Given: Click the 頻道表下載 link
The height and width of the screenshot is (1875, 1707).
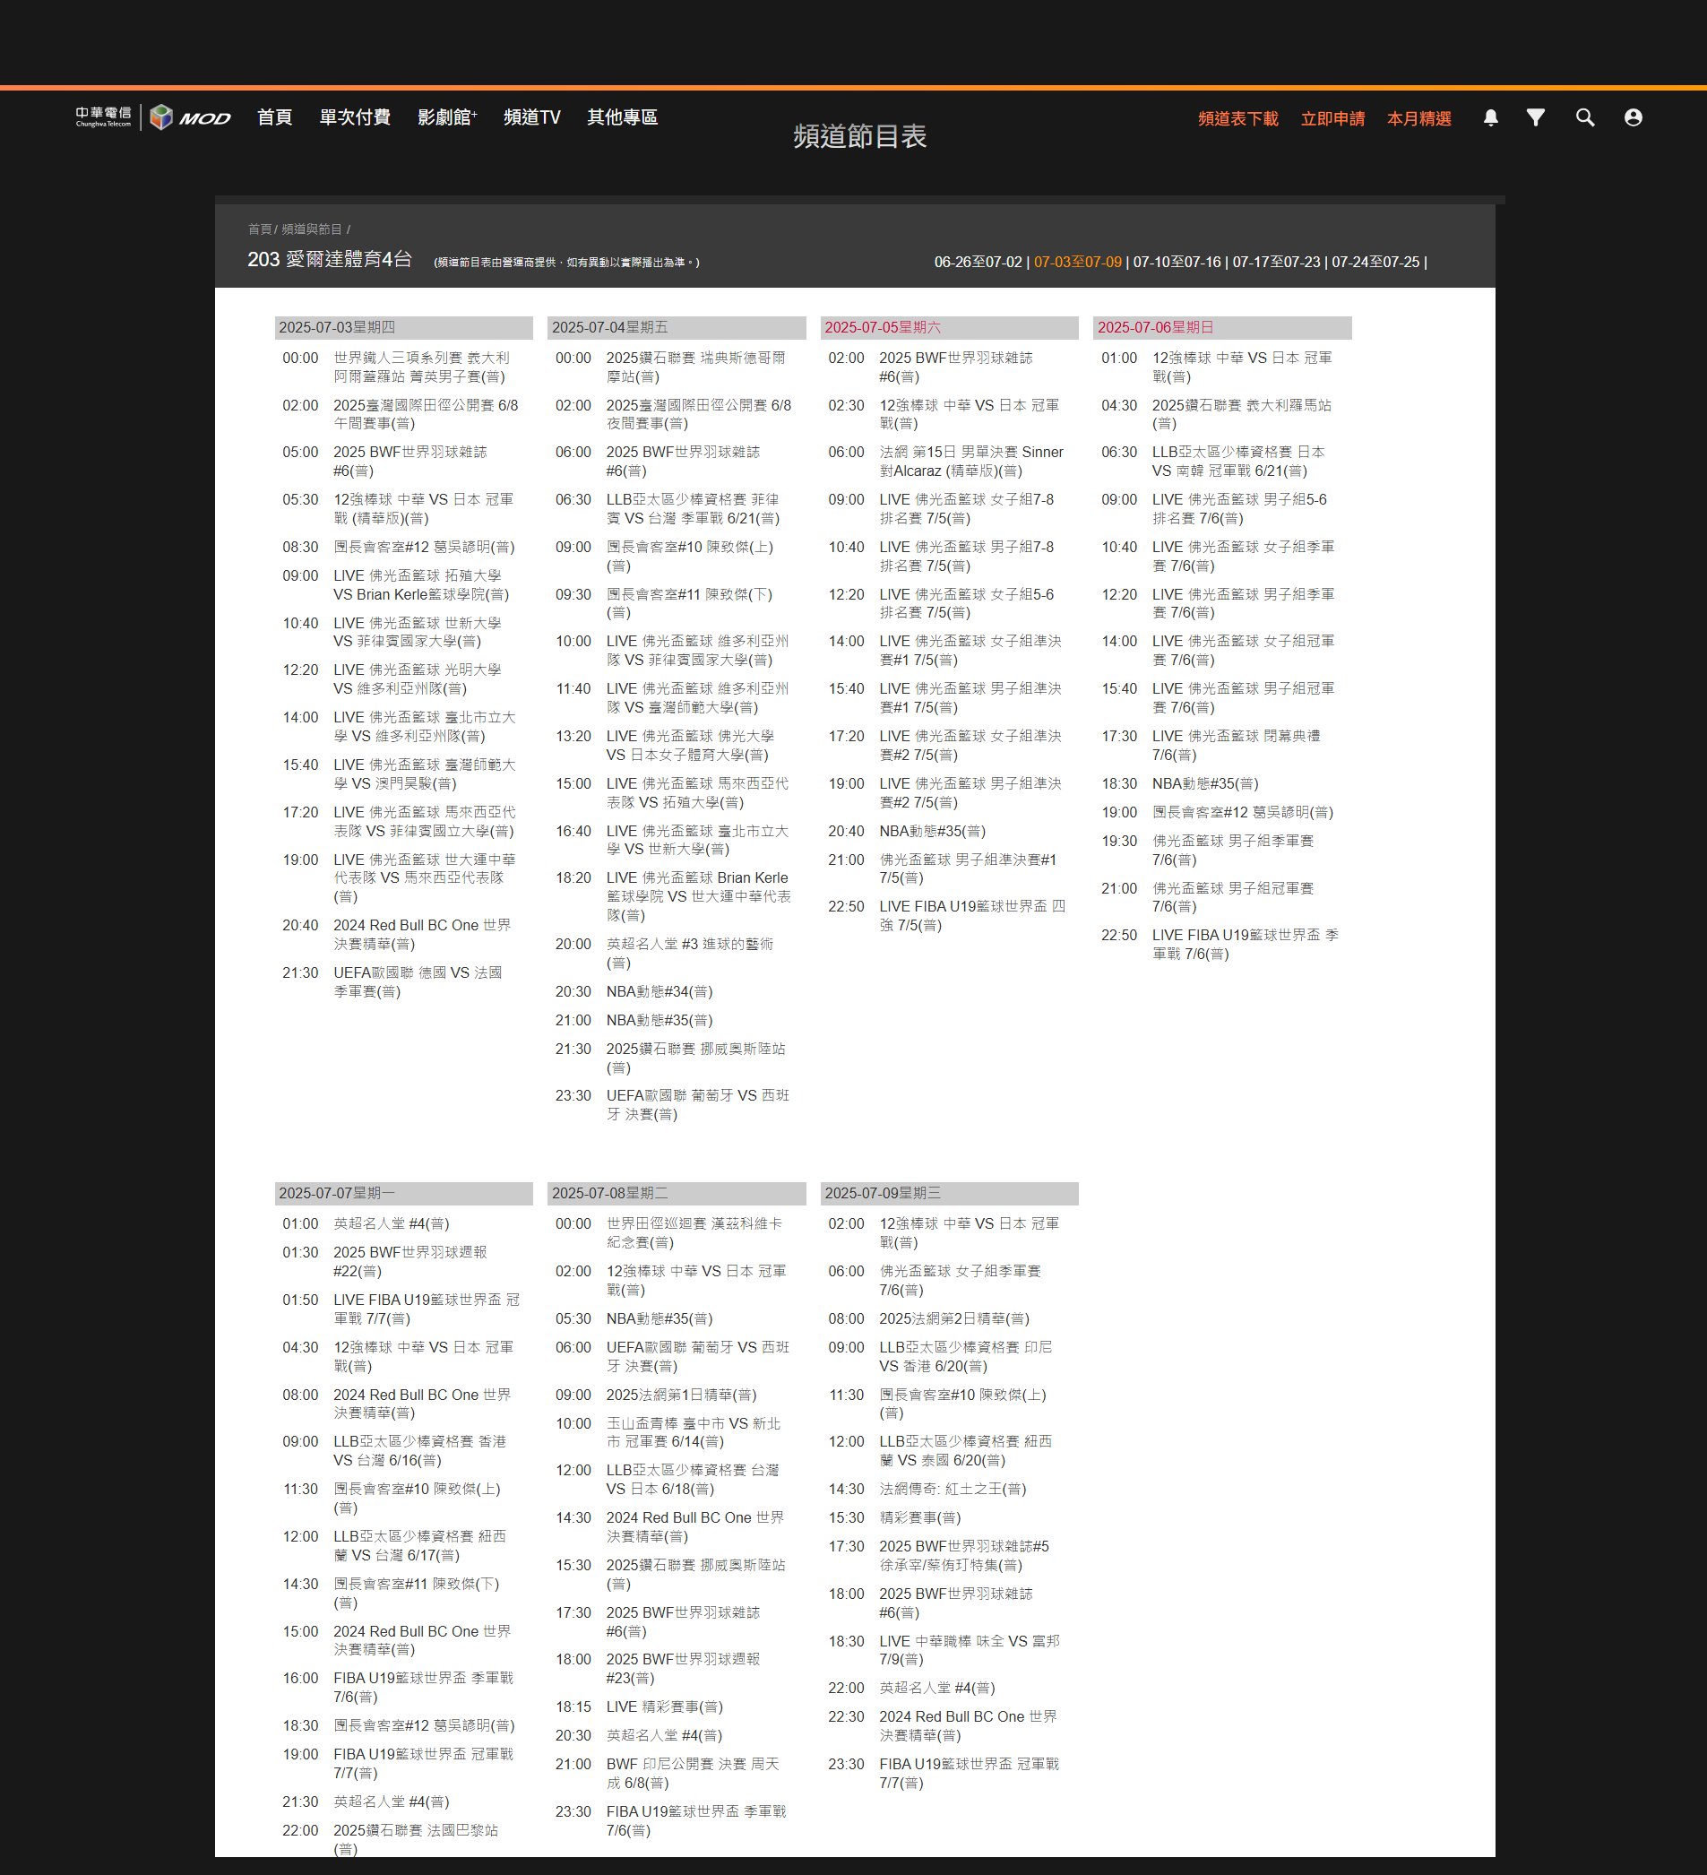Looking at the screenshot, I should [1237, 118].
